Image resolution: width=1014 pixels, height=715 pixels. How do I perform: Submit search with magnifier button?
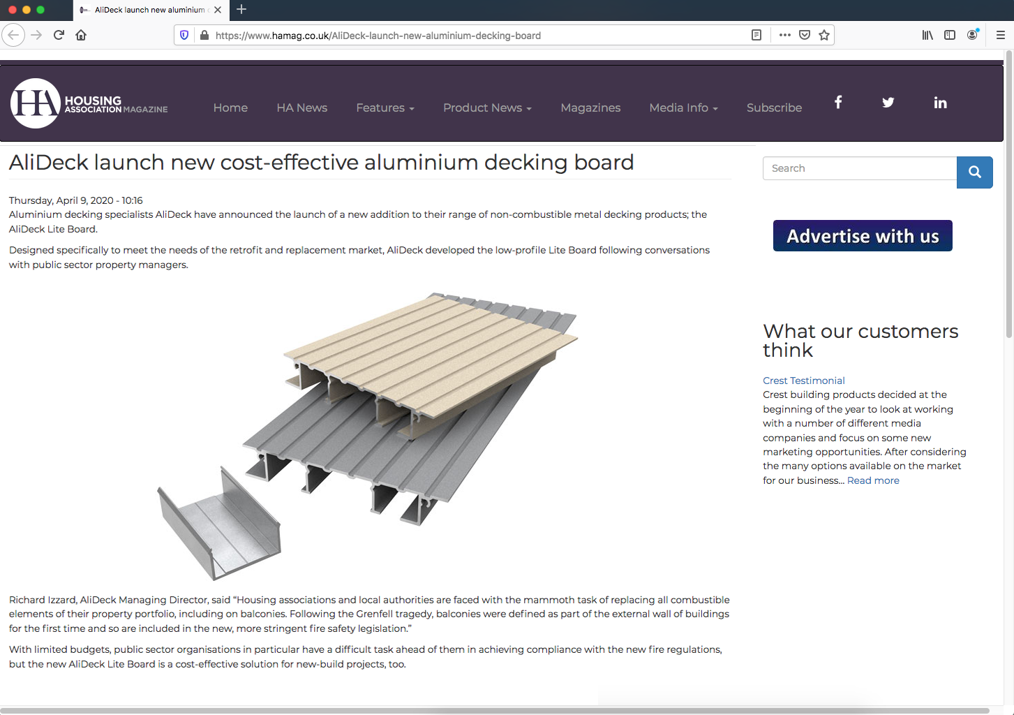(x=975, y=172)
